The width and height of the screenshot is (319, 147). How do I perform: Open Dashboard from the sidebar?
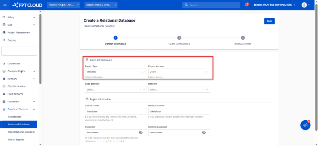13,64
